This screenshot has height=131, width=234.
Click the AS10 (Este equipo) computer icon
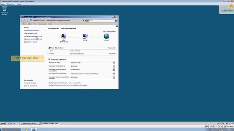click(64, 36)
